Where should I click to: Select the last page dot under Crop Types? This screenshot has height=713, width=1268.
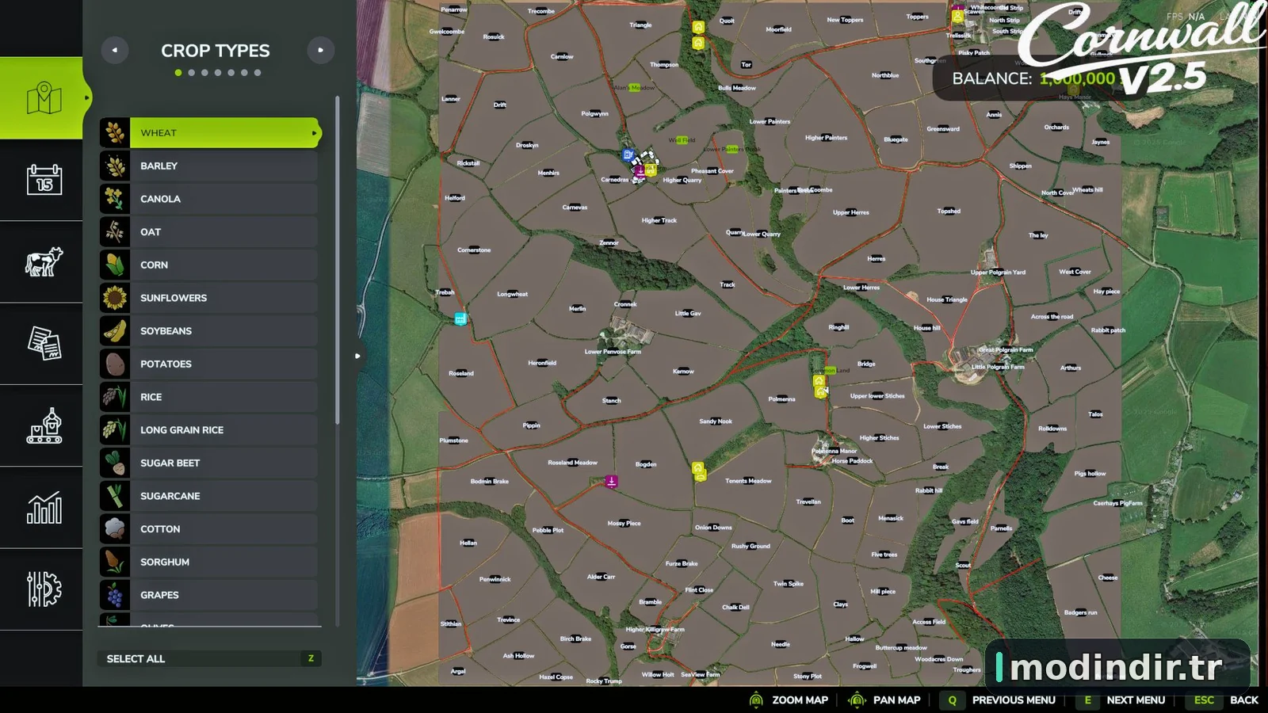tap(258, 73)
